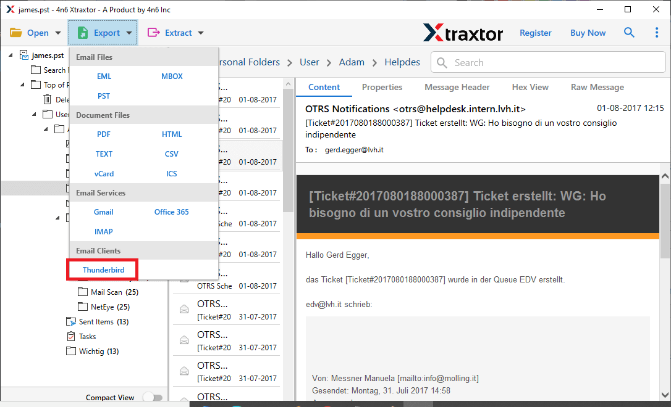Open the Raw Message tab

pos(597,87)
